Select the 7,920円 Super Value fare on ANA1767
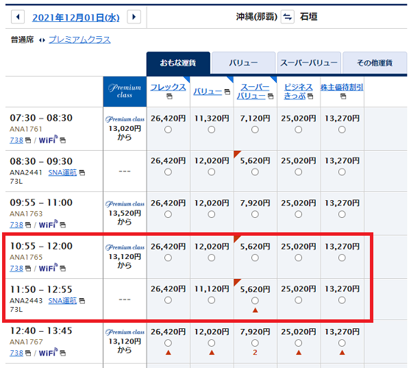 (255, 343)
